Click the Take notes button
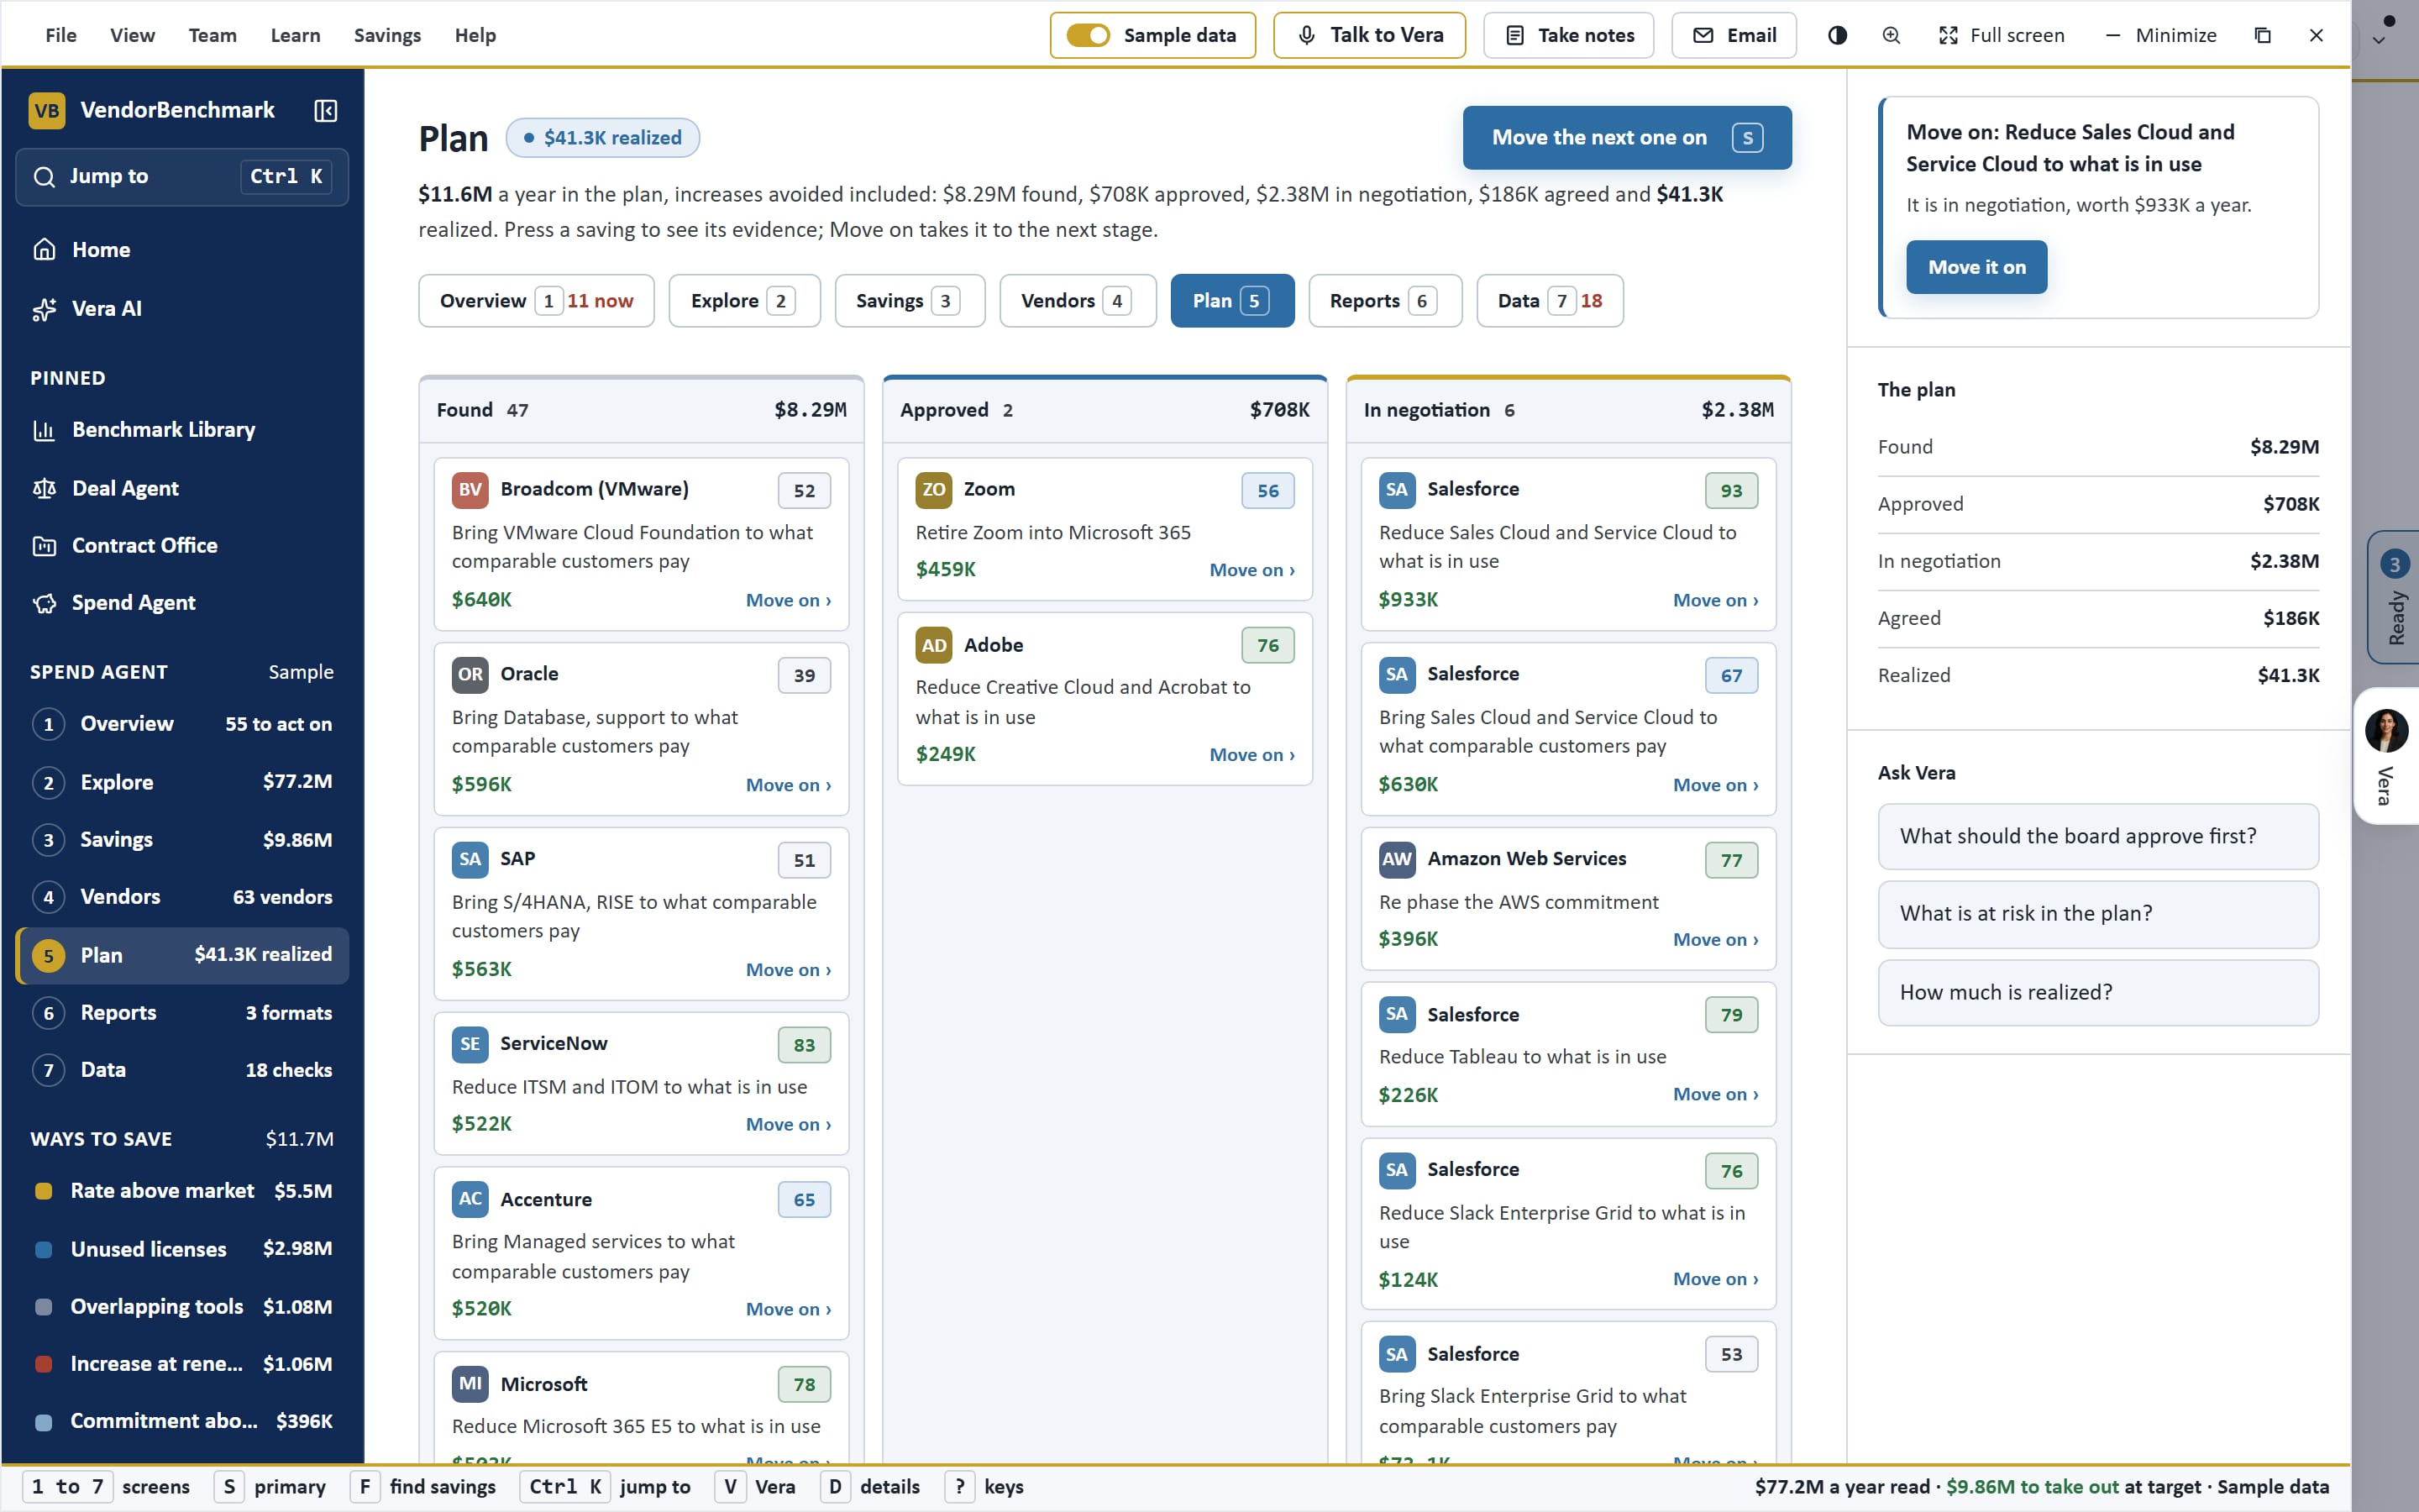The image size is (2419, 1512). pos(1568,35)
